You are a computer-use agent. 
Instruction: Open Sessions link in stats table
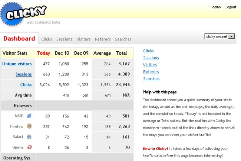click(x=23, y=74)
